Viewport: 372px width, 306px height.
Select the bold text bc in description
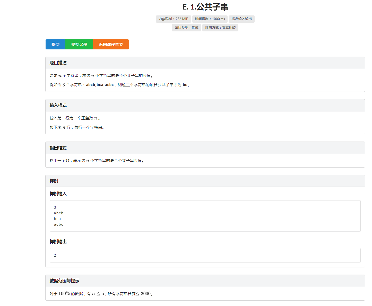(185, 84)
